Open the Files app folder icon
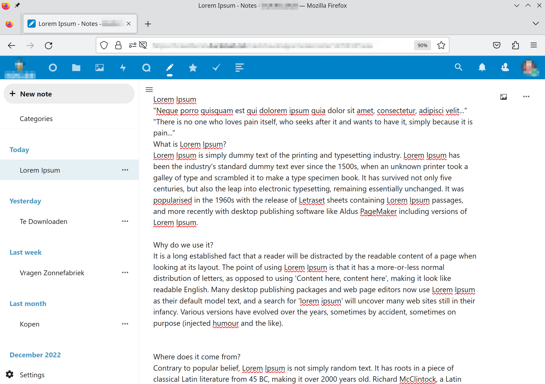The width and height of the screenshot is (545, 384). coord(76,68)
